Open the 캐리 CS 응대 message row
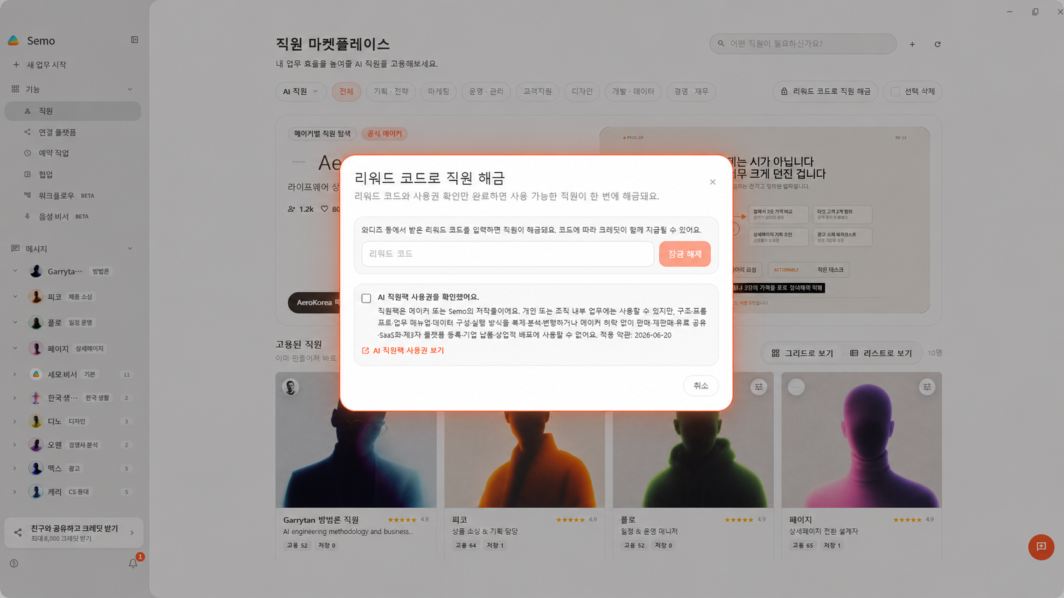 coord(73,492)
